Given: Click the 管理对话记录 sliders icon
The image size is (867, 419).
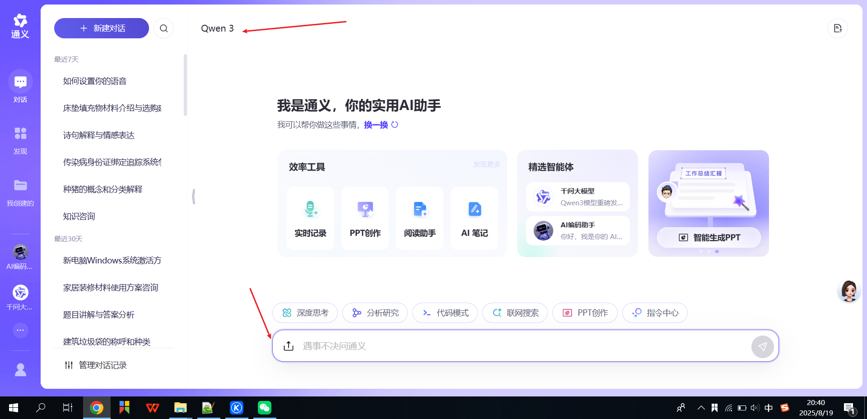Looking at the screenshot, I should (69, 365).
